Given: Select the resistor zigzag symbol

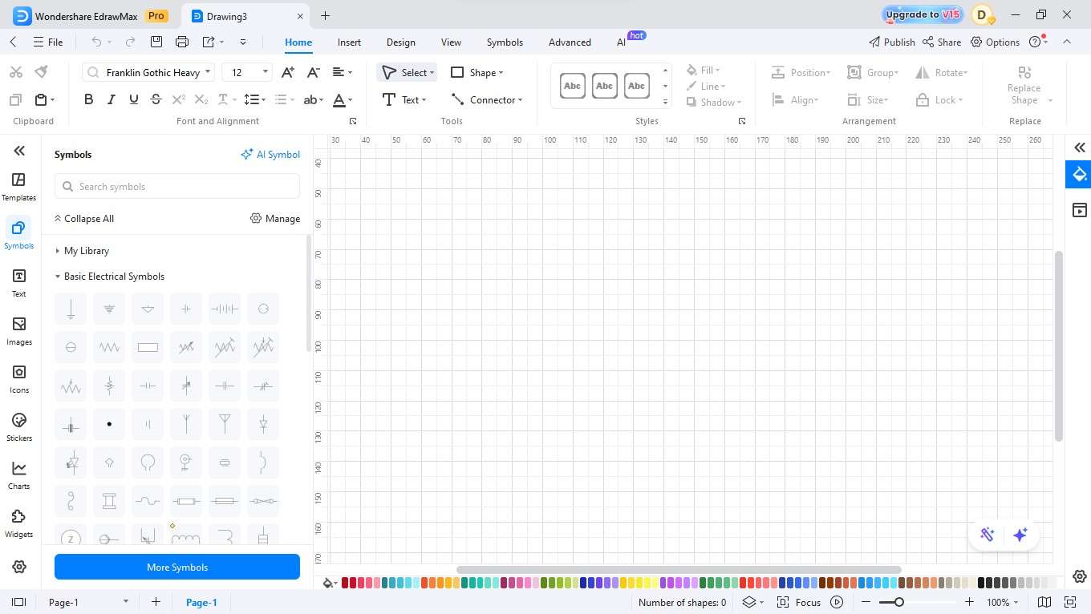Looking at the screenshot, I should pos(109,347).
